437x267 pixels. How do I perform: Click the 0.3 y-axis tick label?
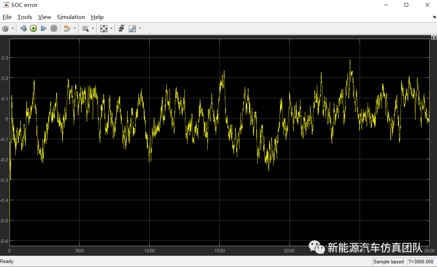(4, 58)
